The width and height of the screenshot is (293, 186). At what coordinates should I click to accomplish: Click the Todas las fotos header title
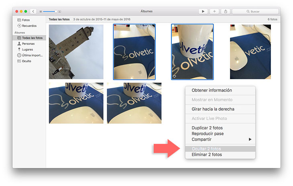[59, 19]
